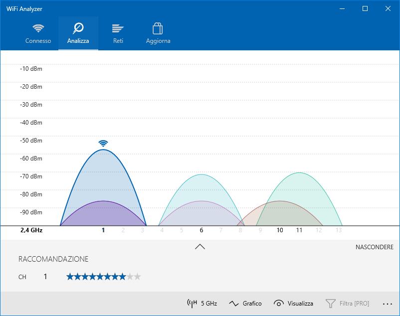This screenshot has width=400, height=316.
Task: Collapse the recommendation panel with chevron
Action: pos(200,247)
